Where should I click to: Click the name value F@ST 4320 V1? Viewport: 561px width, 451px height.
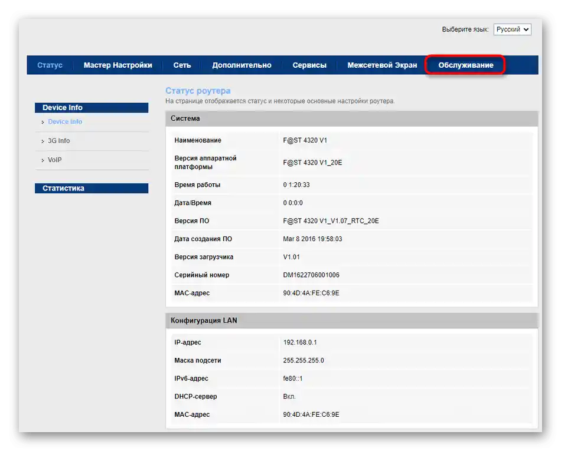point(305,140)
